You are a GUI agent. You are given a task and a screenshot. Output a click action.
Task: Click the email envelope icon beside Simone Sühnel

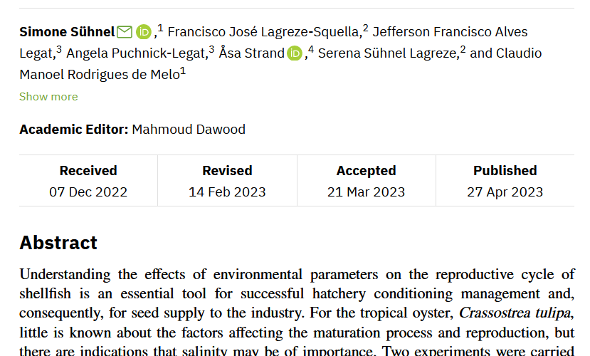pos(125,32)
